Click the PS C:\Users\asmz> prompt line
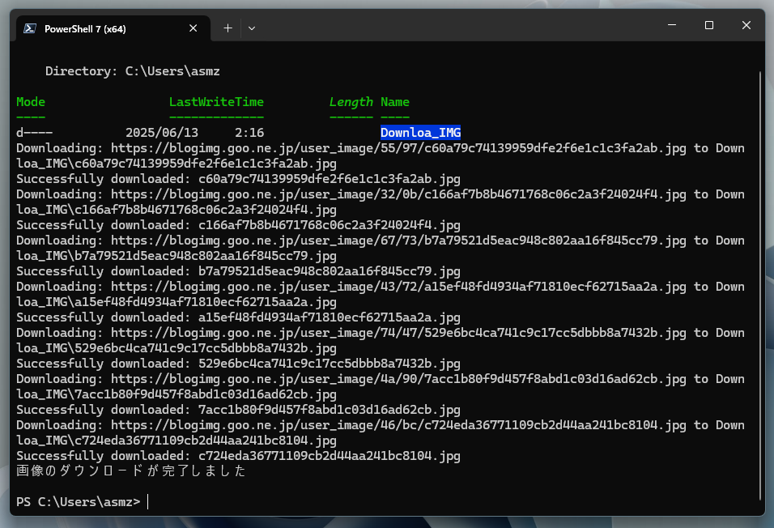774x528 pixels. click(78, 502)
